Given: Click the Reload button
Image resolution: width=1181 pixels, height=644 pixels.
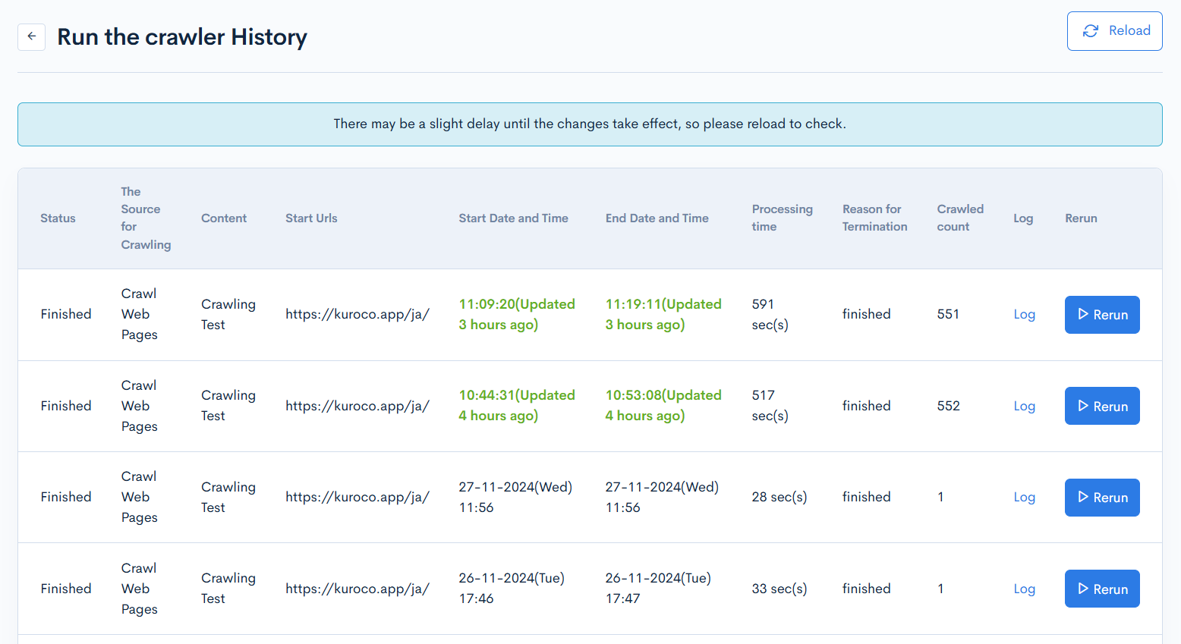Looking at the screenshot, I should (1114, 31).
